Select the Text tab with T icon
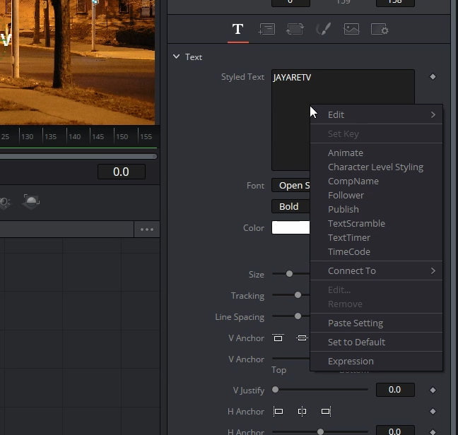Screen dimensions: 458x435 (x=237, y=29)
